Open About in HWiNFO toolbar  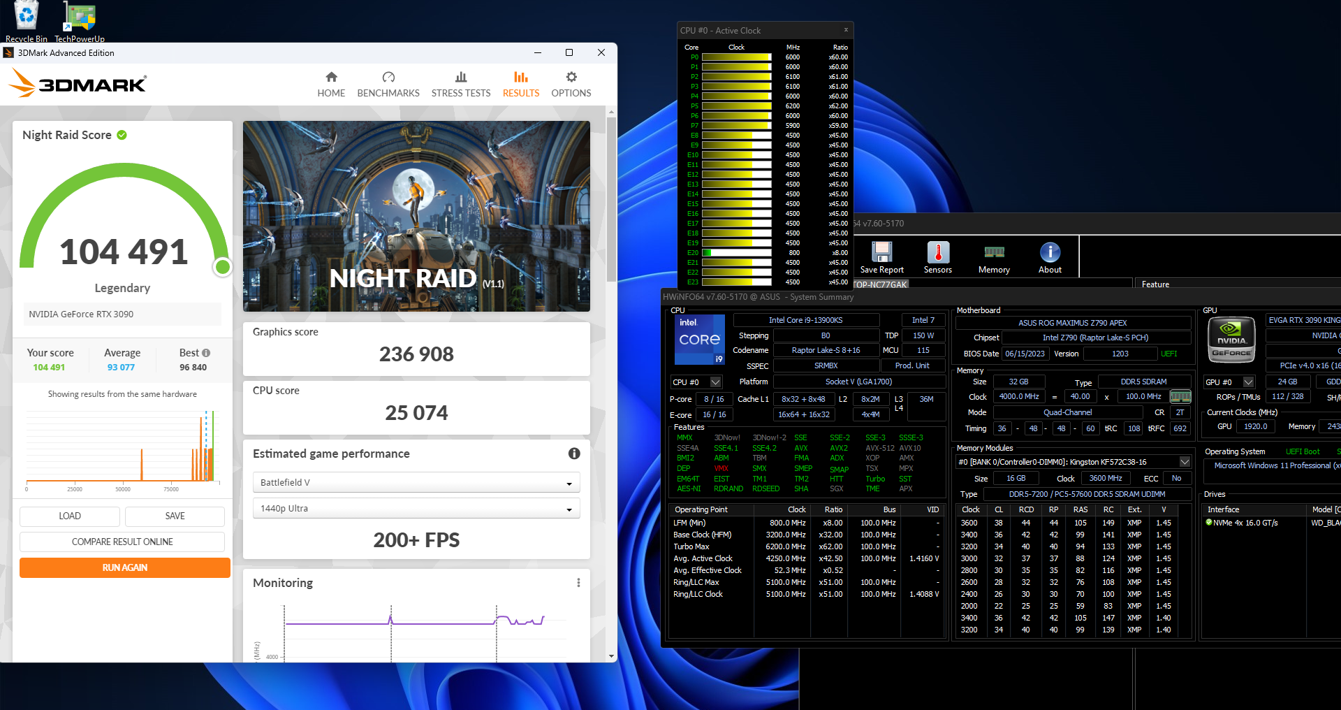[1050, 257]
